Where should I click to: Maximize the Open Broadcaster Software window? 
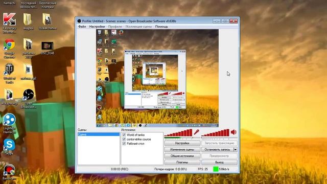(225, 21)
